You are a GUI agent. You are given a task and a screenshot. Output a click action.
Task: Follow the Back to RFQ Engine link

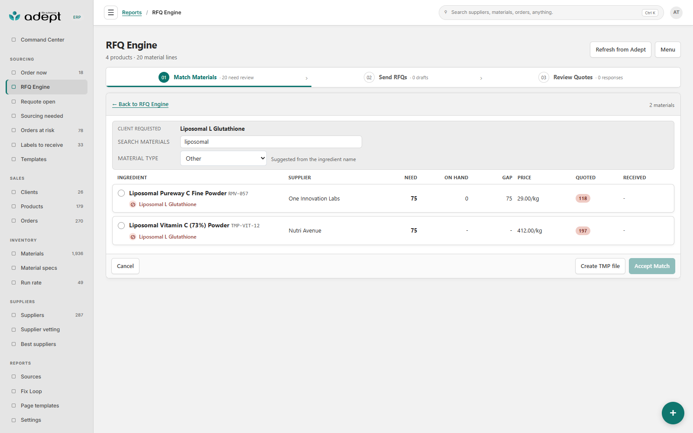[140, 104]
